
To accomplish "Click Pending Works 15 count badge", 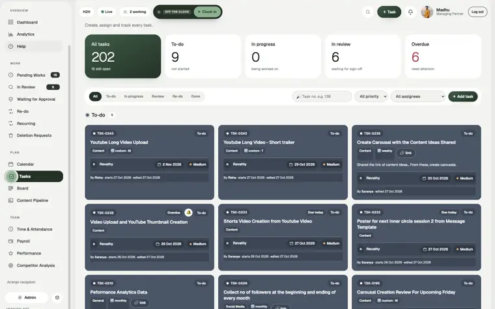I will tap(55, 75).
